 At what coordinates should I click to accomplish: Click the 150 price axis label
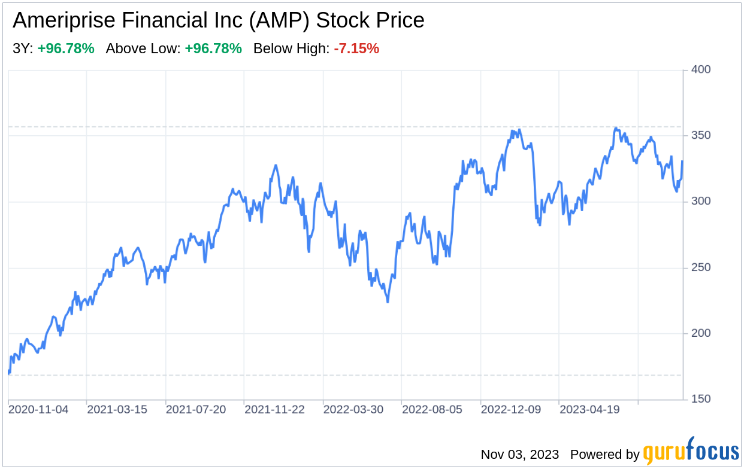[x=701, y=399]
